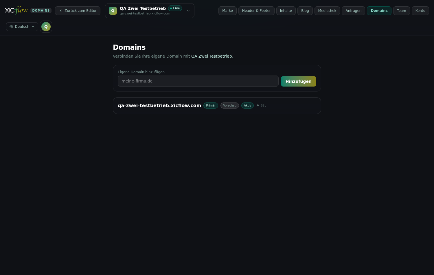
Task: Click the Primär badge
Action: pos(211,106)
